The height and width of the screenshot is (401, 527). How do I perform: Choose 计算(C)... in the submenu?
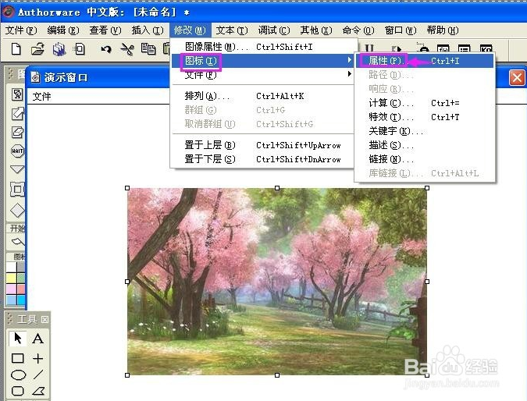point(425,103)
